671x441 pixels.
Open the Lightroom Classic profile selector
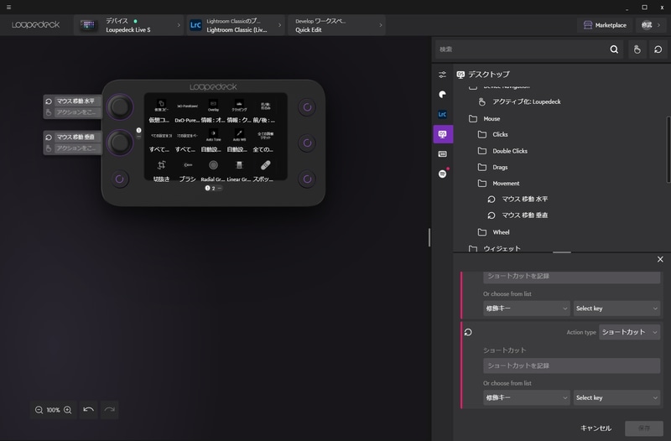coord(236,25)
